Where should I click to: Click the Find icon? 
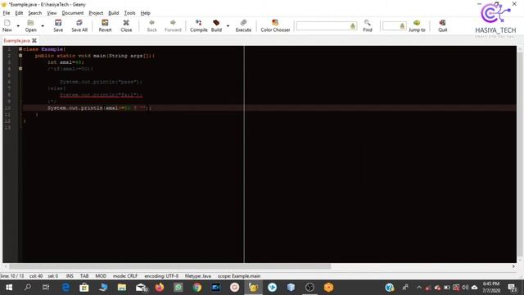(x=368, y=25)
